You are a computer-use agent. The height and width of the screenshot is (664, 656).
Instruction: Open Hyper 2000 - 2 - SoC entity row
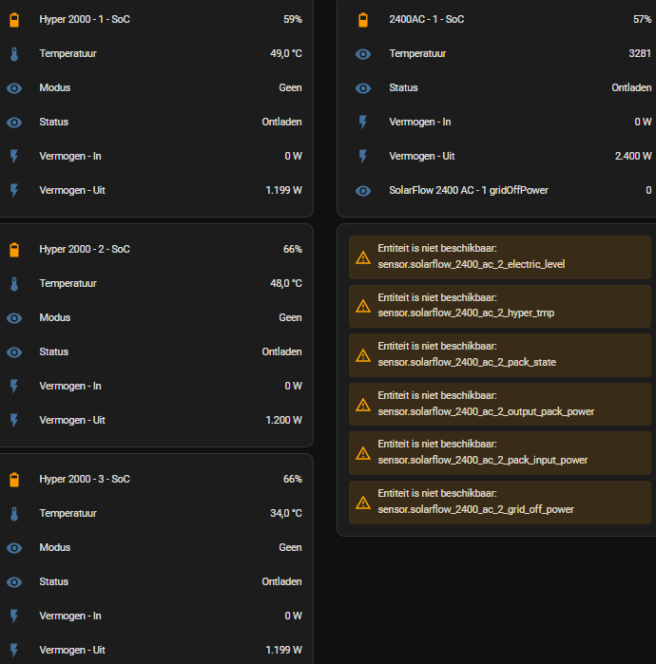tap(155, 250)
